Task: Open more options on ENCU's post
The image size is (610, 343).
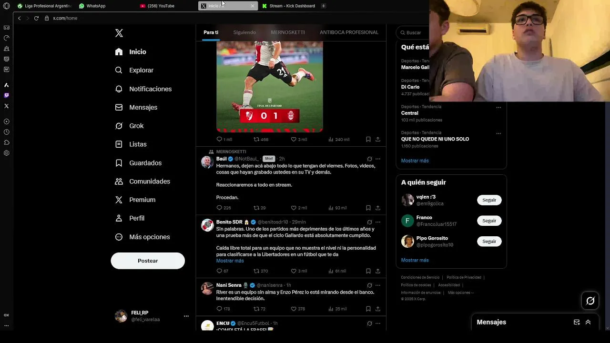Action: pos(378,323)
